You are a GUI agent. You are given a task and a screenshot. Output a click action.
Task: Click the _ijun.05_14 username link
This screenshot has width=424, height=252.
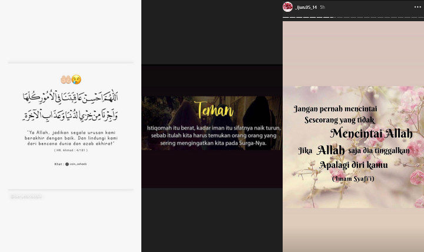tap(306, 7)
